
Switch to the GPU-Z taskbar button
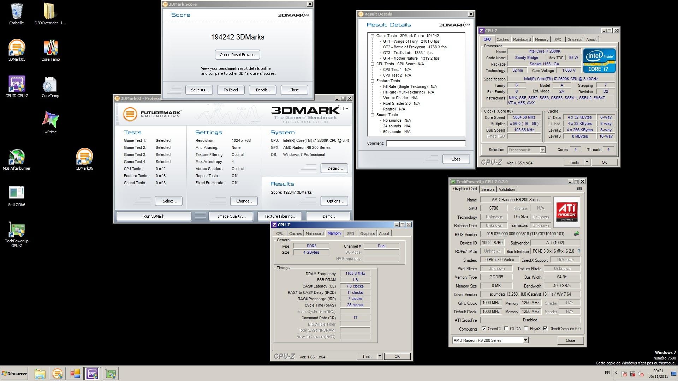pyautogui.click(x=111, y=374)
